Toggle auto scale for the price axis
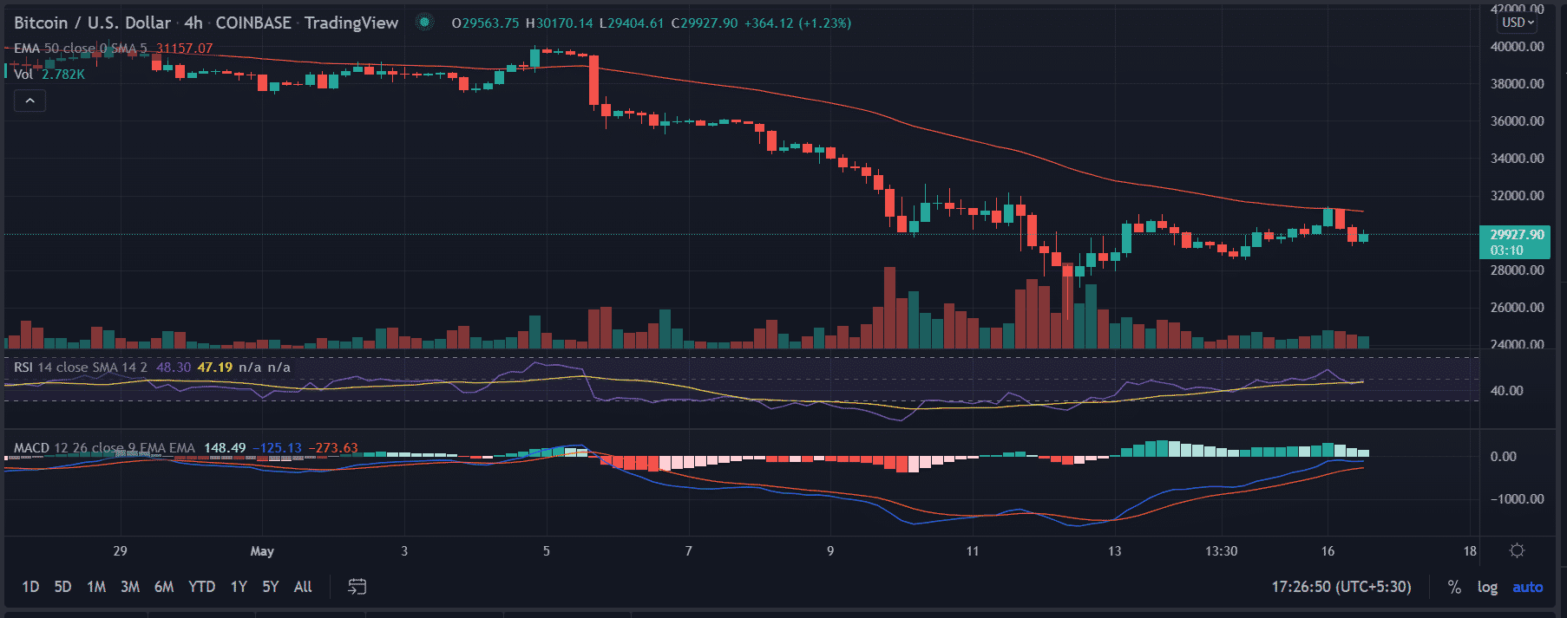1567x618 pixels. point(1527,587)
